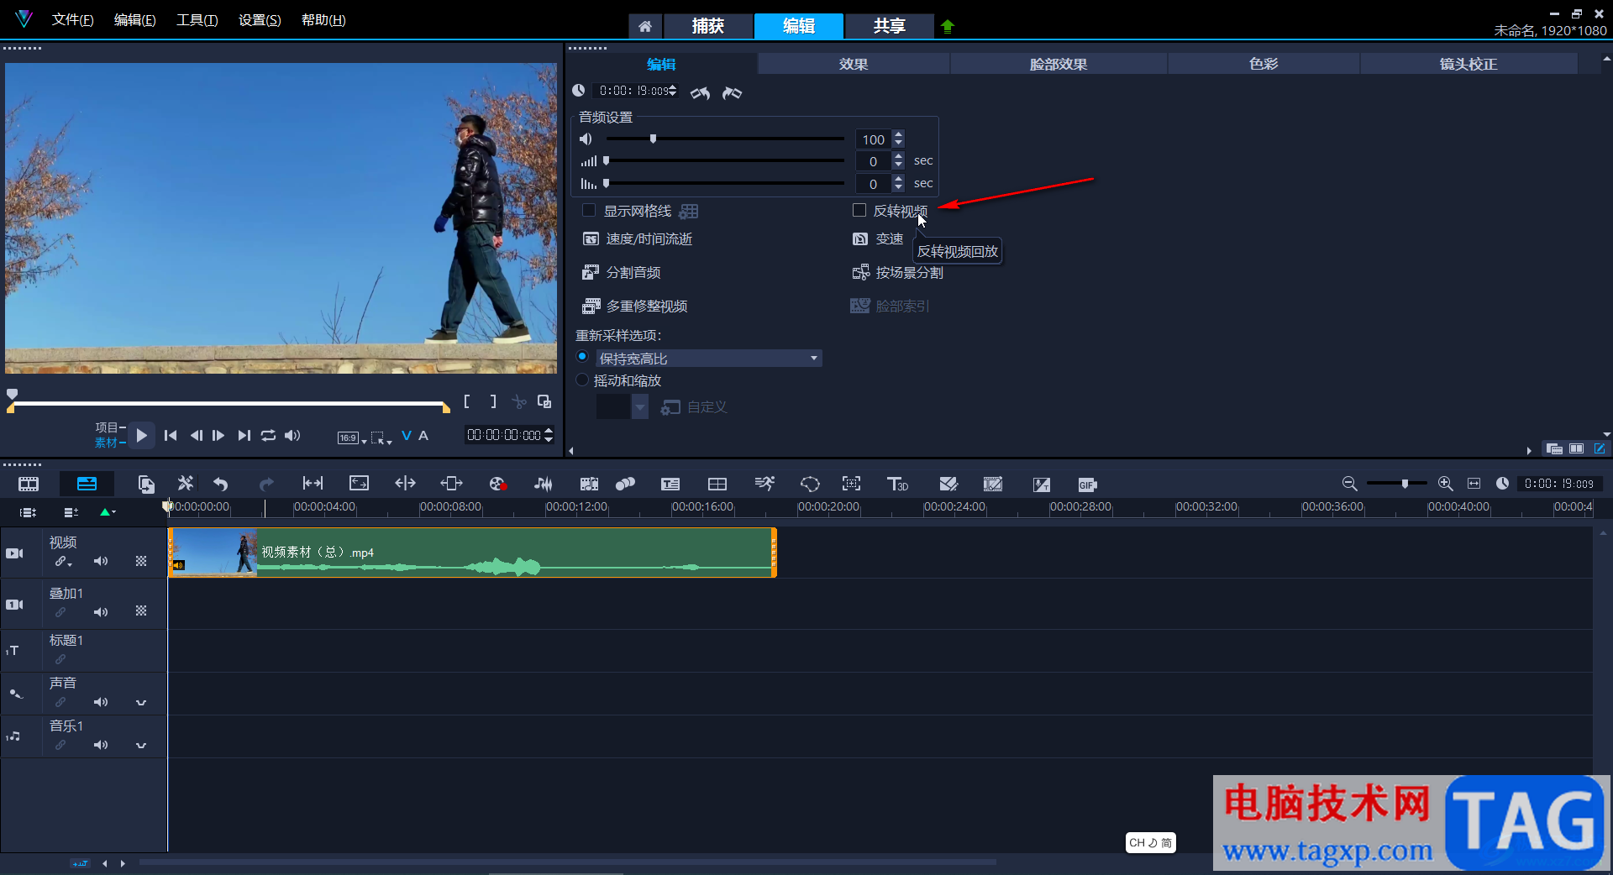Click the green upload arrow icon
The height and width of the screenshot is (875, 1613).
948,26
